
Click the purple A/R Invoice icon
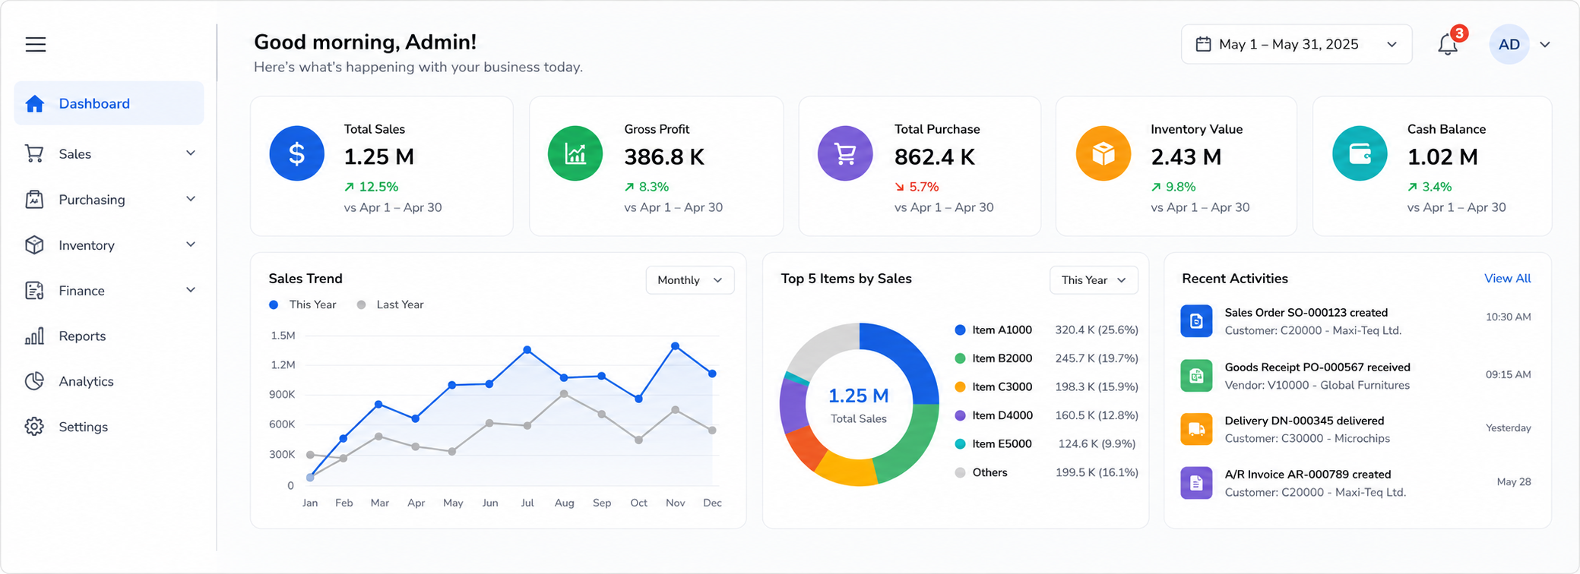tap(1196, 483)
